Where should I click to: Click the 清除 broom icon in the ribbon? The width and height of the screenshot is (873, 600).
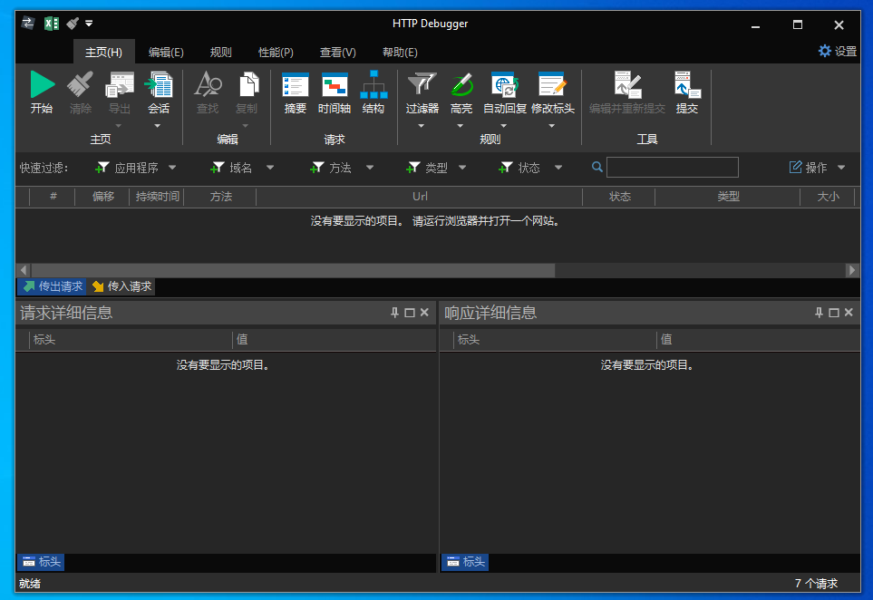tap(80, 84)
